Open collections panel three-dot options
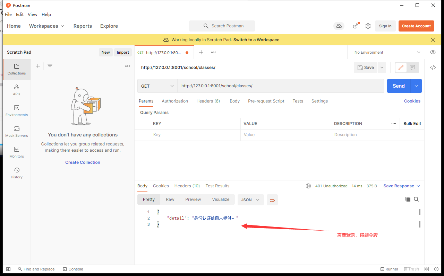This screenshot has height=276, width=444. click(128, 66)
